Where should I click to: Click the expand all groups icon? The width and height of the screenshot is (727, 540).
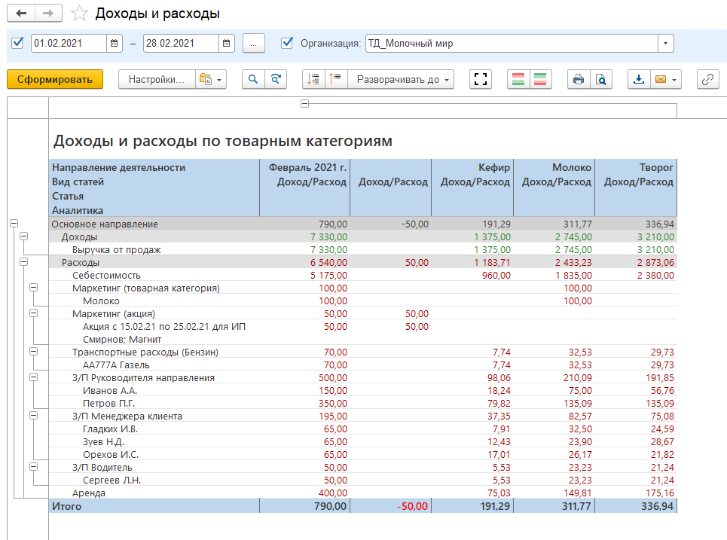point(314,79)
